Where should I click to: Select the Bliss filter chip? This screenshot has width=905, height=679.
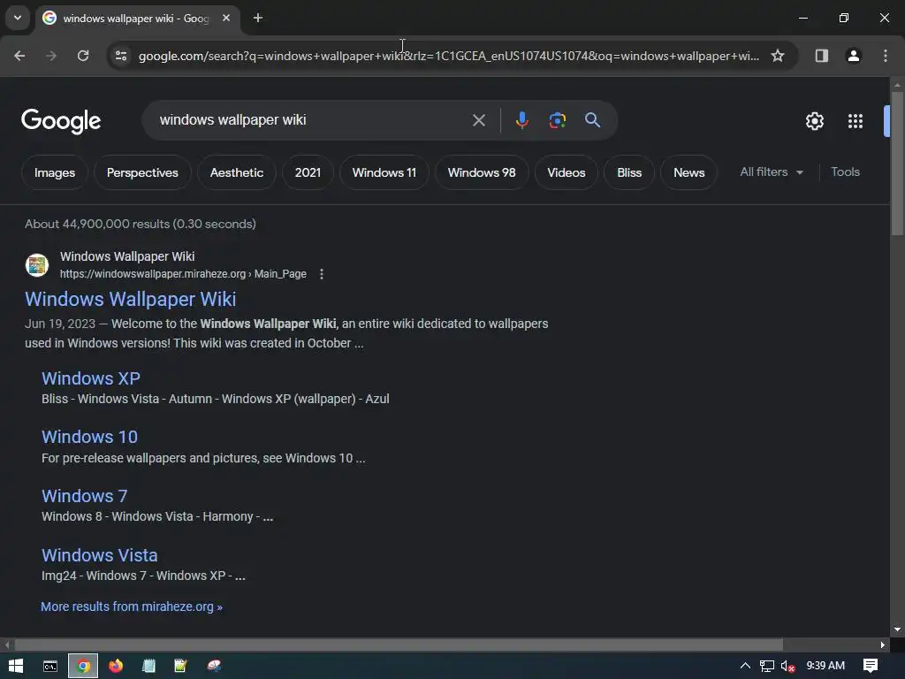coord(629,172)
